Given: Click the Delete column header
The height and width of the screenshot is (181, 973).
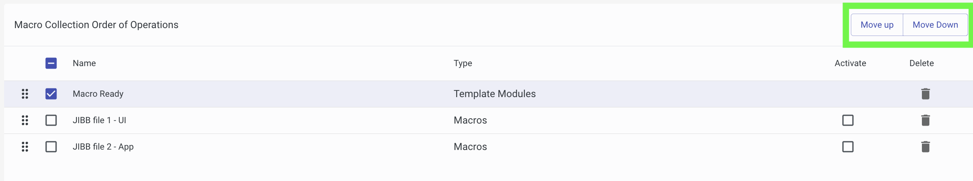Looking at the screenshot, I should (921, 63).
